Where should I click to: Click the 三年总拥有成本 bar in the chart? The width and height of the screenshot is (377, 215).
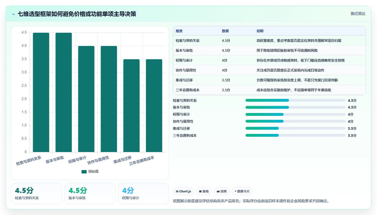point(154,106)
